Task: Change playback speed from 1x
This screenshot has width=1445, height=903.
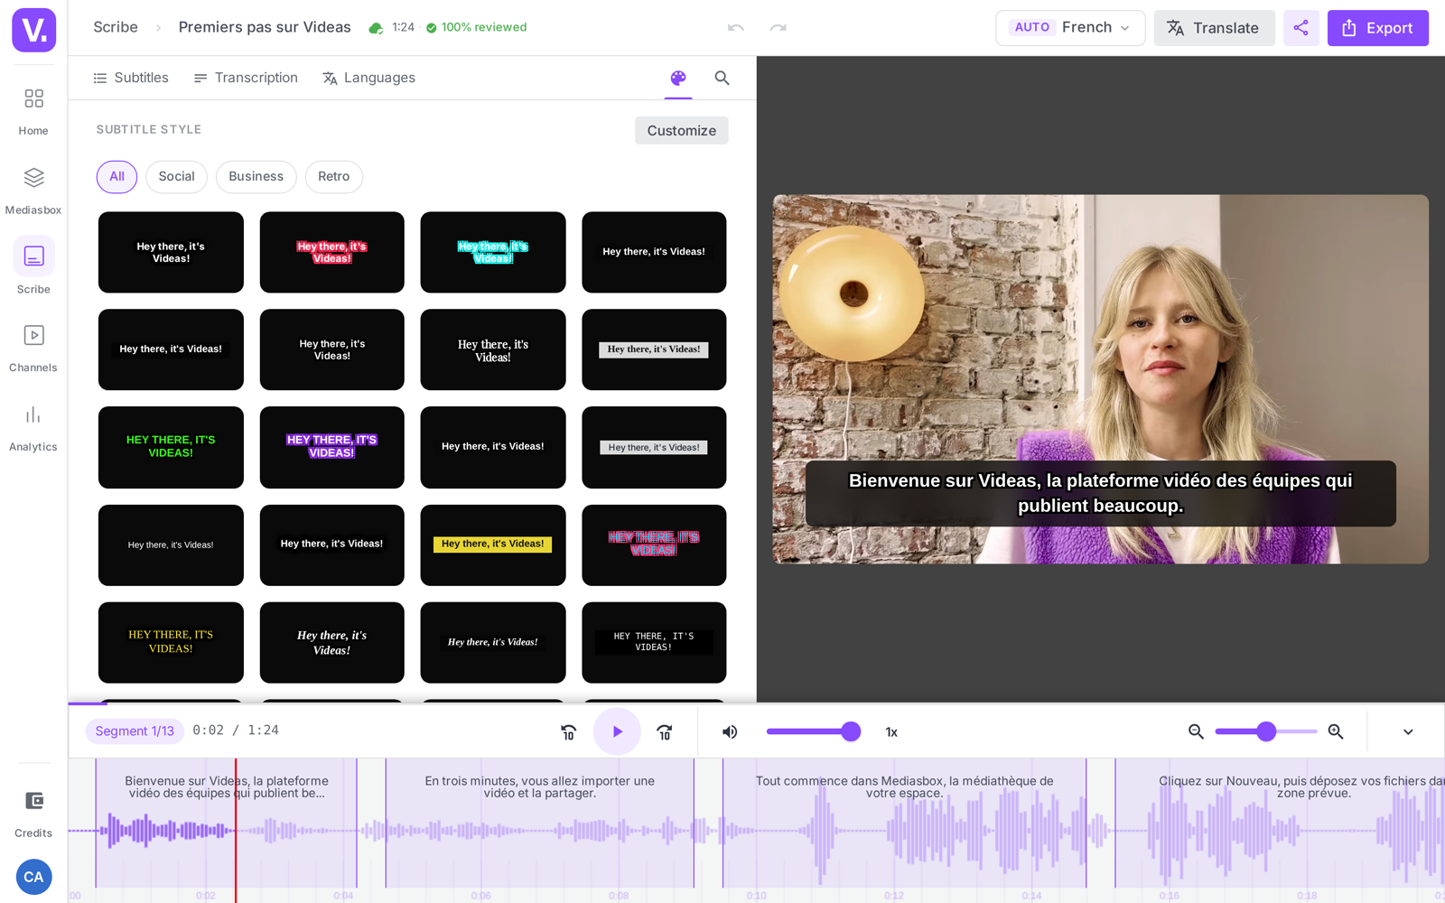Action: 891,732
